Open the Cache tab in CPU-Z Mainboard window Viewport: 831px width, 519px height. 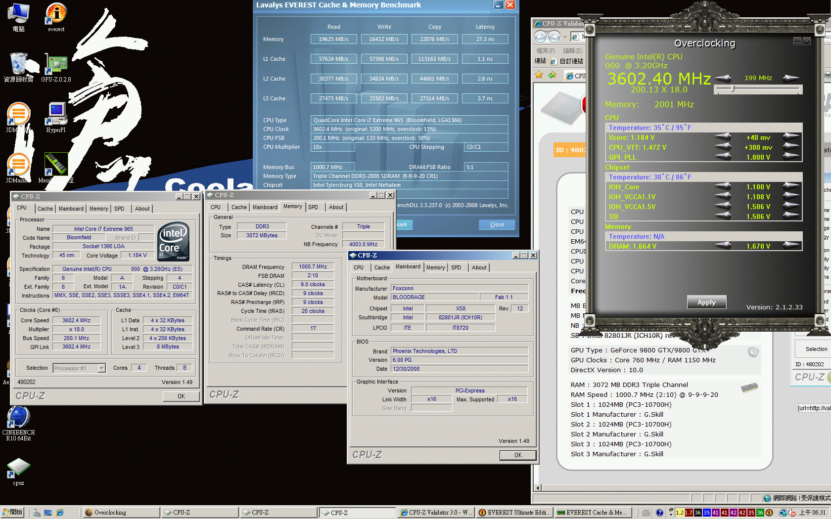coord(381,267)
